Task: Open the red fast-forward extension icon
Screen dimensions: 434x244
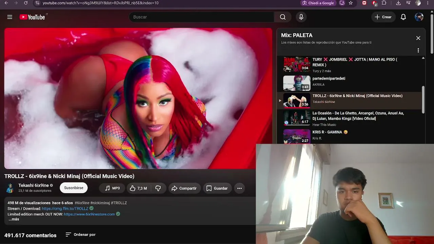Action: click(x=364, y=3)
